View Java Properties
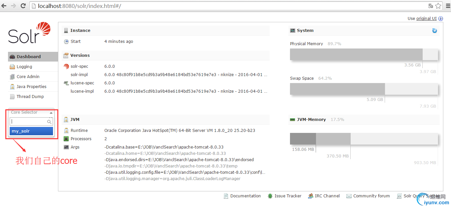 [x=33, y=87]
